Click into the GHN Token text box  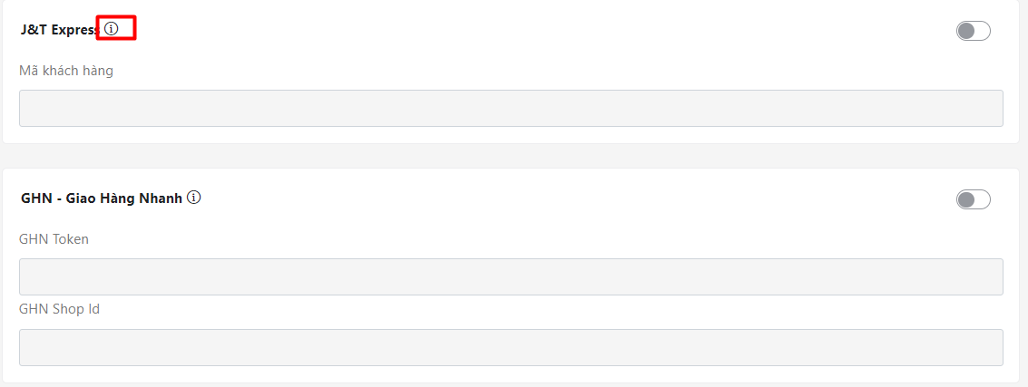pos(511,276)
